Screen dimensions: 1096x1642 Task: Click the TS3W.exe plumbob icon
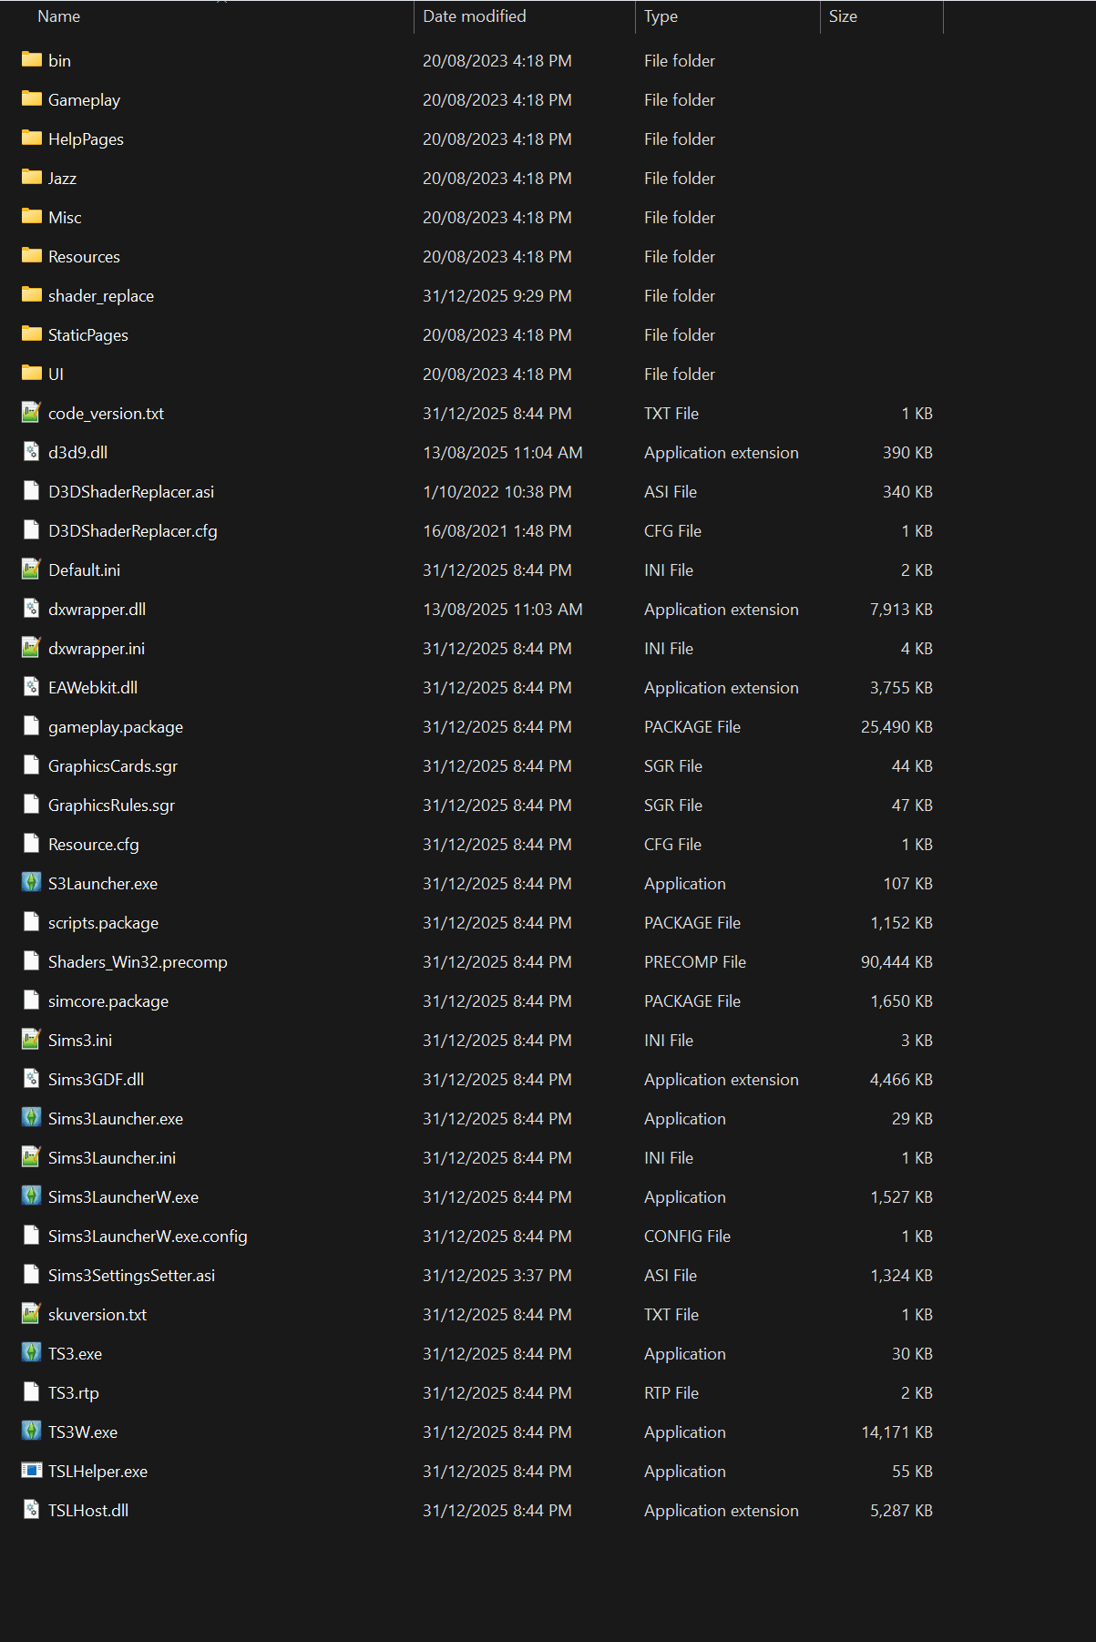click(x=32, y=1432)
